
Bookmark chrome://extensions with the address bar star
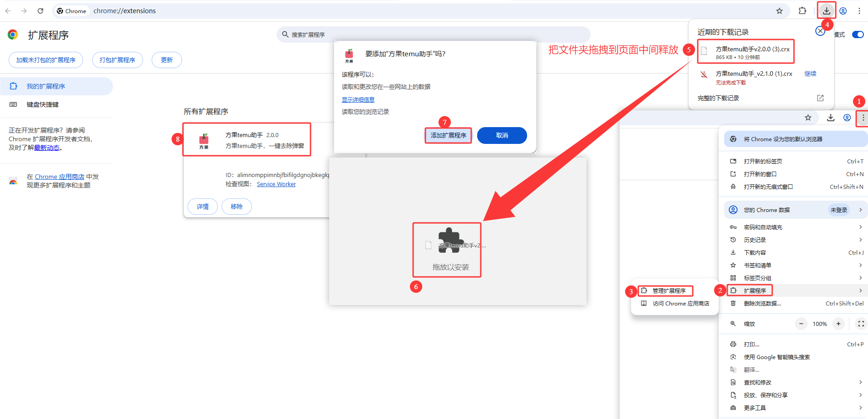(779, 11)
